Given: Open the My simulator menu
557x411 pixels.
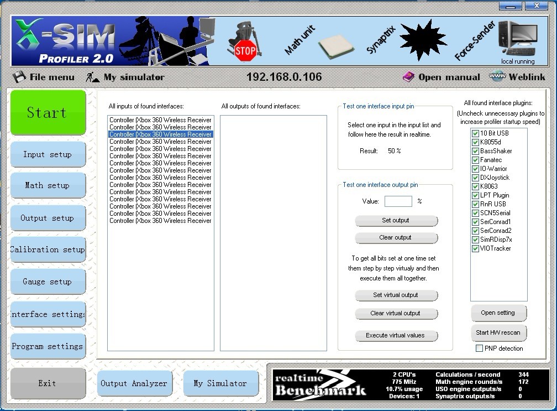Looking at the screenshot, I should click(134, 77).
